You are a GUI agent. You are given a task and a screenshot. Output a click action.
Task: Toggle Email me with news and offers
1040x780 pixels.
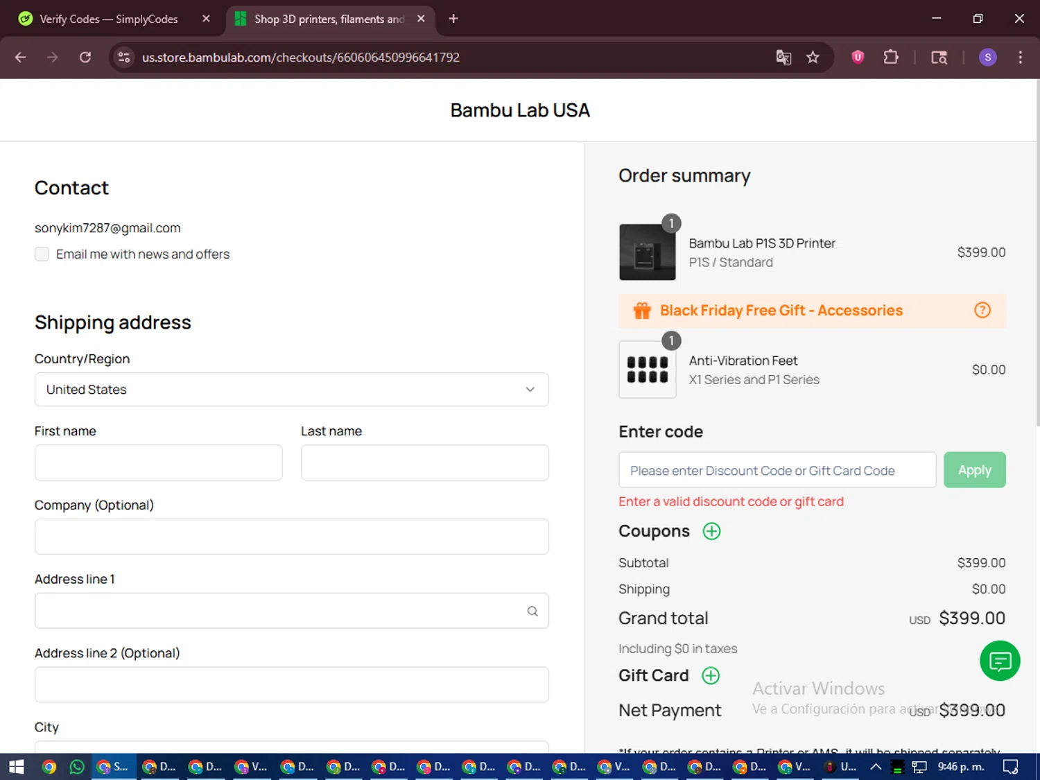[42, 254]
